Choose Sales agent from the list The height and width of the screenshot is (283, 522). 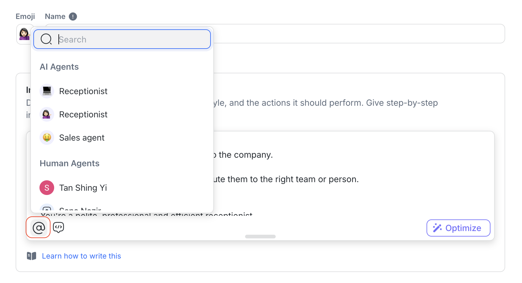coord(82,138)
